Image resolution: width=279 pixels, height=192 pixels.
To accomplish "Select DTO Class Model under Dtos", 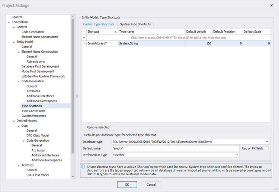I will click(38, 136).
